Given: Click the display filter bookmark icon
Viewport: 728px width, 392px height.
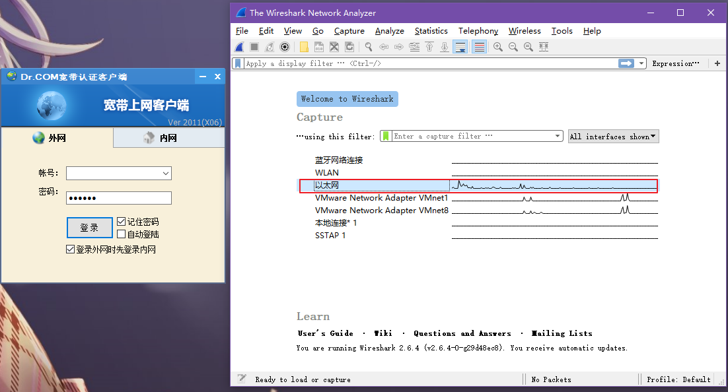Looking at the screenshot, I should pos(238,63).
